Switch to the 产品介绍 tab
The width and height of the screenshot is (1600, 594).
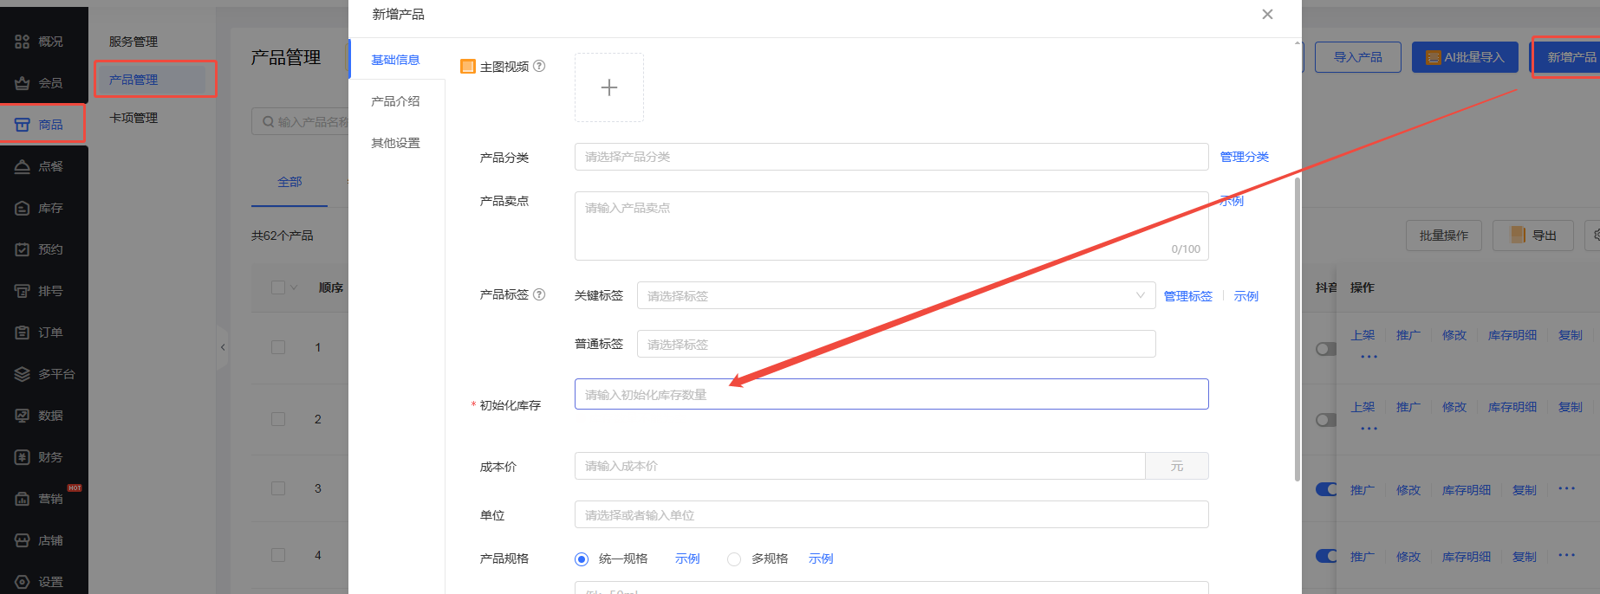395,101
